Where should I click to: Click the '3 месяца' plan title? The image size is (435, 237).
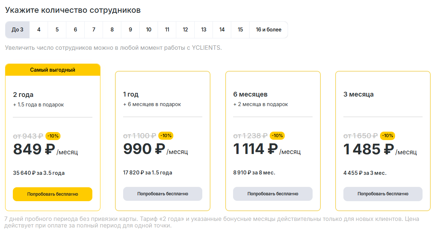click(x=358, y=94)
